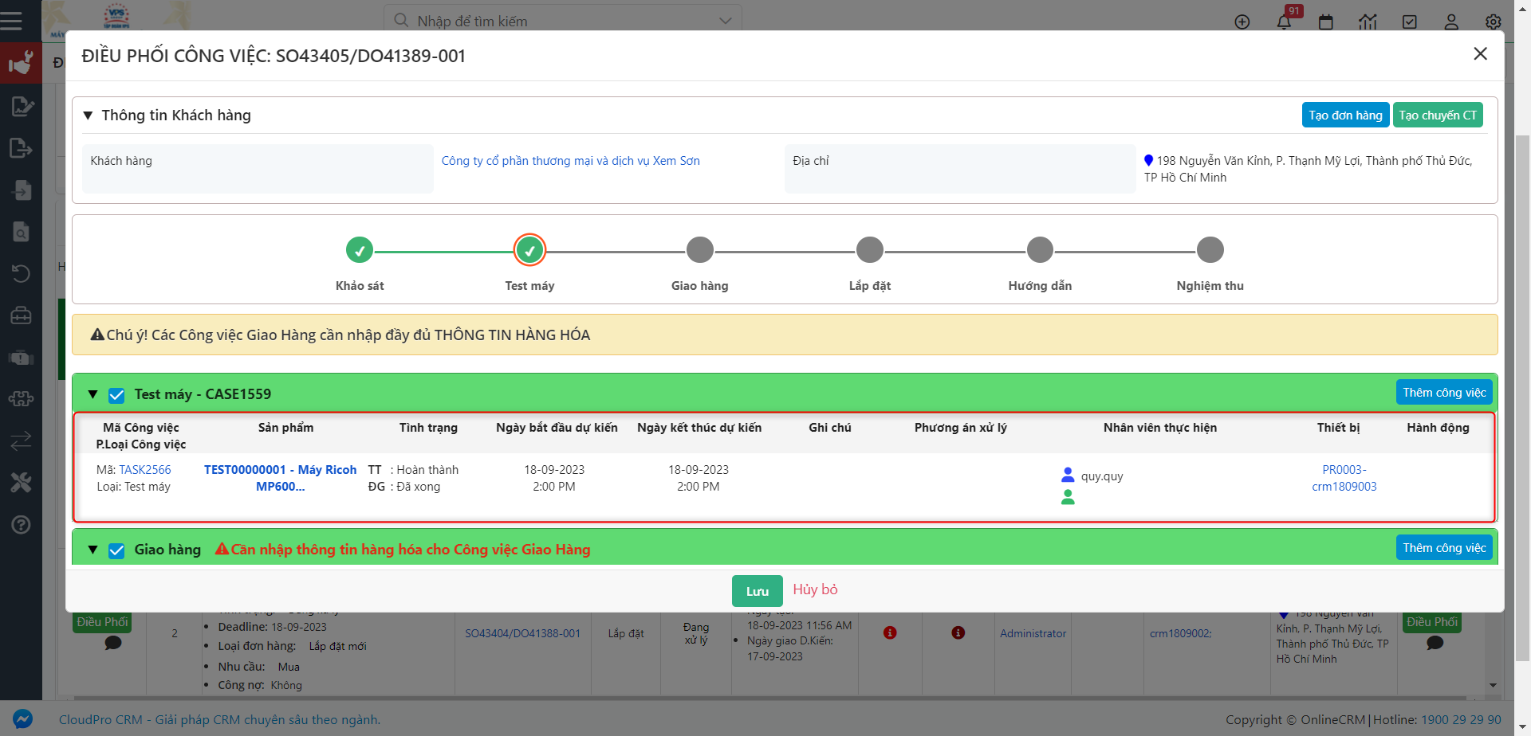Image resolution: width=1531 pixels, height=736 pixels.
Task: Click the comment bubble under left Điều Phối
Action: point(113,643)
